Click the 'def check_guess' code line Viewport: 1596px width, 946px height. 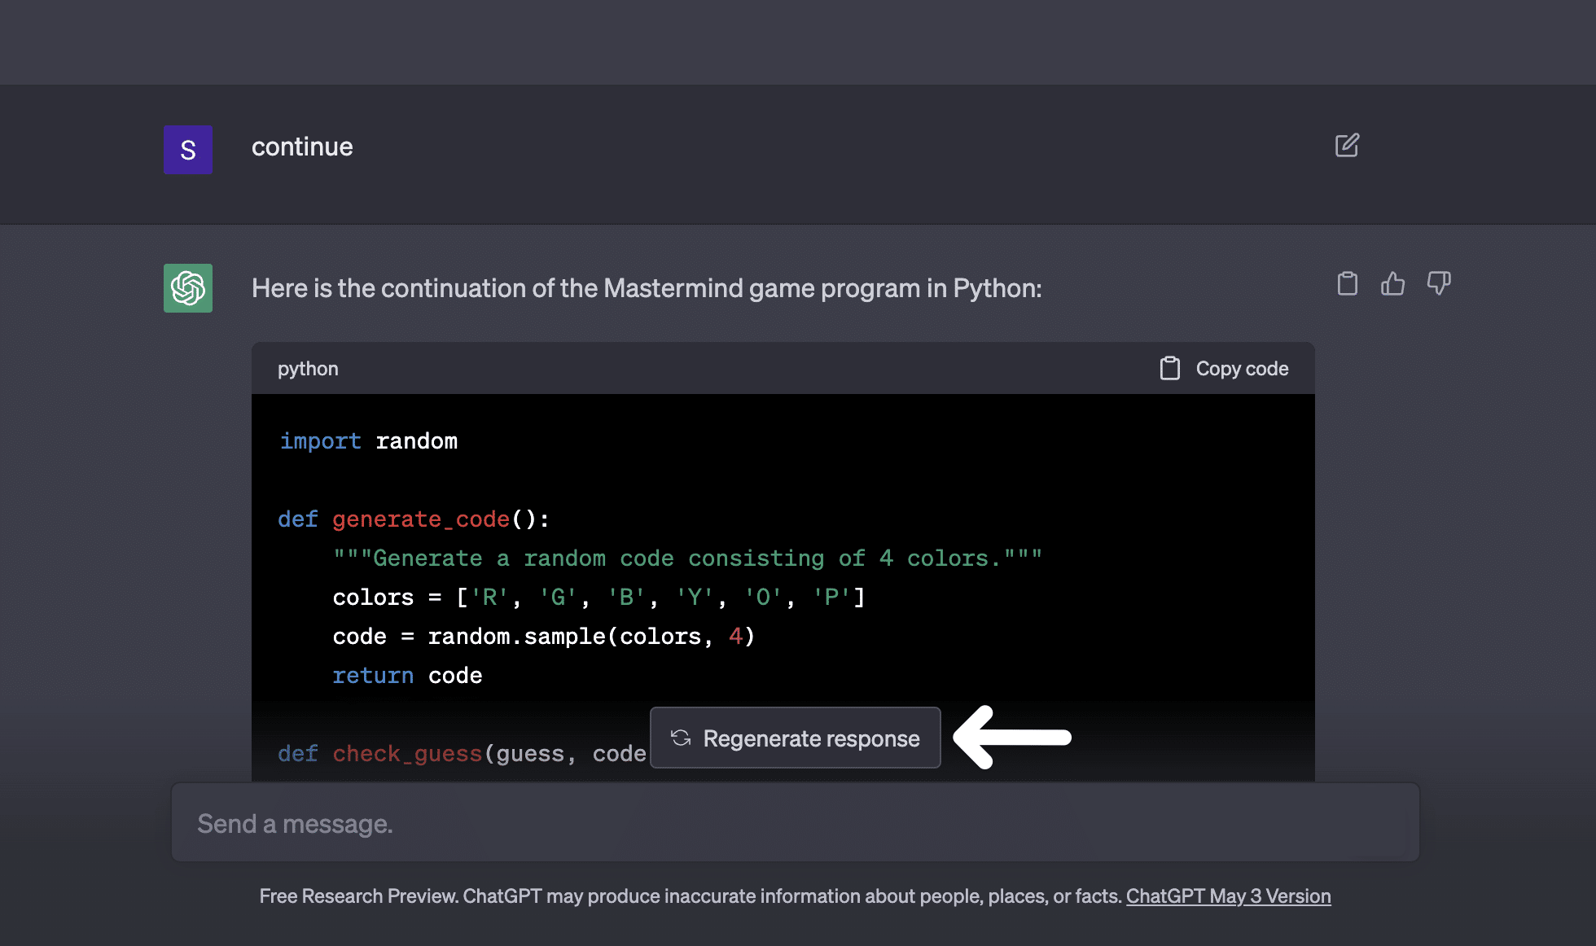tap(462, 754)
